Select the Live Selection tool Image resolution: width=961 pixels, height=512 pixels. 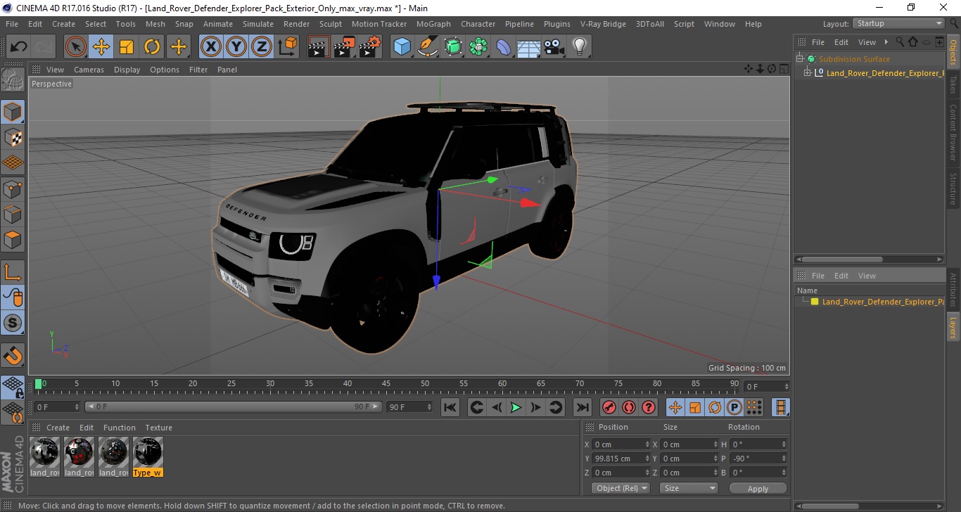76,47
